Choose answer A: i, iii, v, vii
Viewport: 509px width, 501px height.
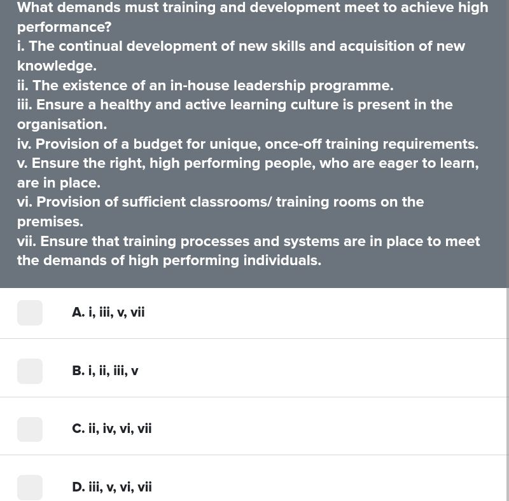point(108,312)
